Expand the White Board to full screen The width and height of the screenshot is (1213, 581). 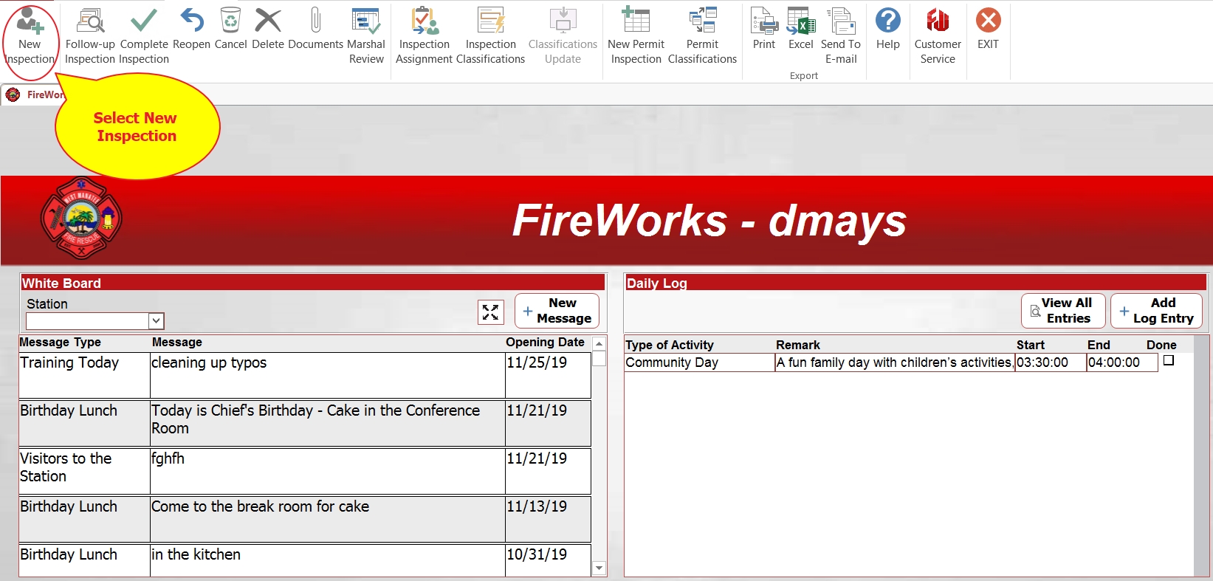tap(491, 312)
